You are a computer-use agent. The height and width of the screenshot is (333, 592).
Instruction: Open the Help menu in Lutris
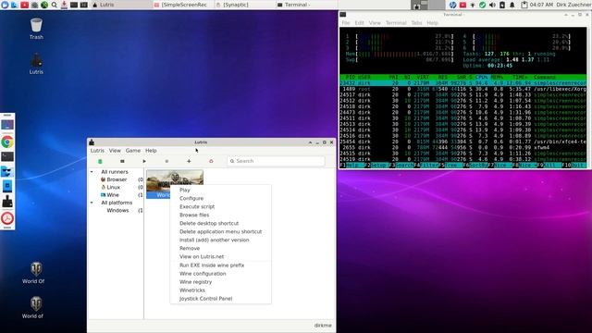(x=151, y=150)
